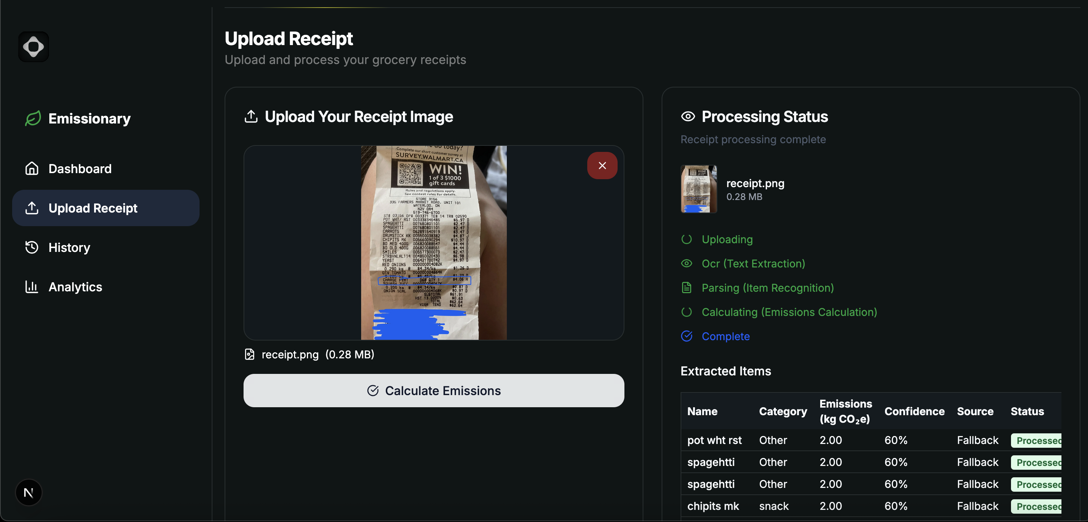Click the round N avatar badge

pyautogui.click(x=29, y=492)
